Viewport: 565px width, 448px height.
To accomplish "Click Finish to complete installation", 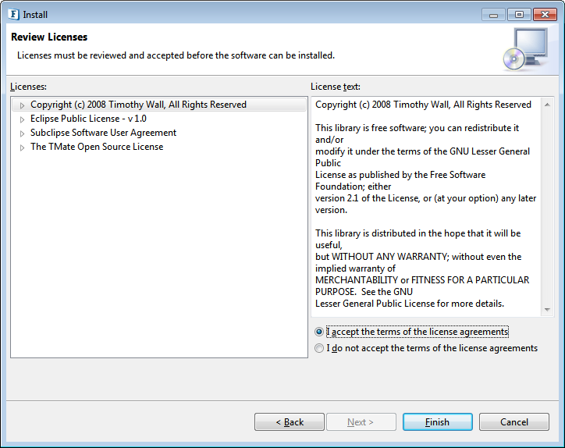I will [438, 421].
